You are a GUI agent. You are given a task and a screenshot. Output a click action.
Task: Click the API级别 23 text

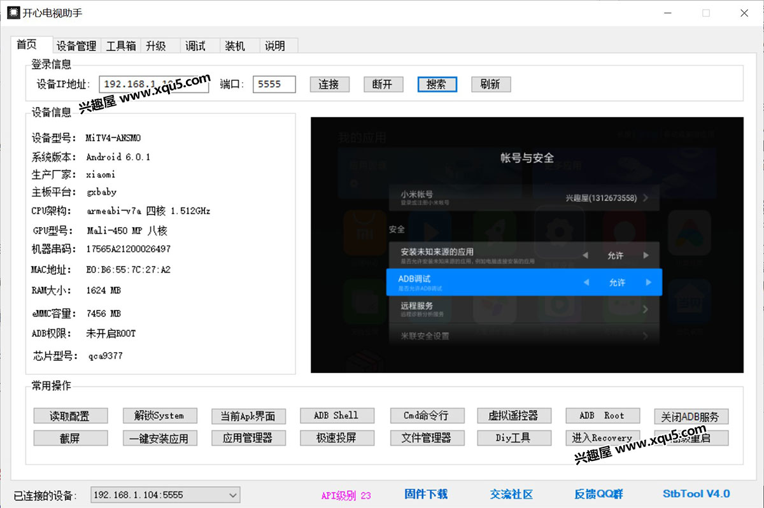click(346, 495)
